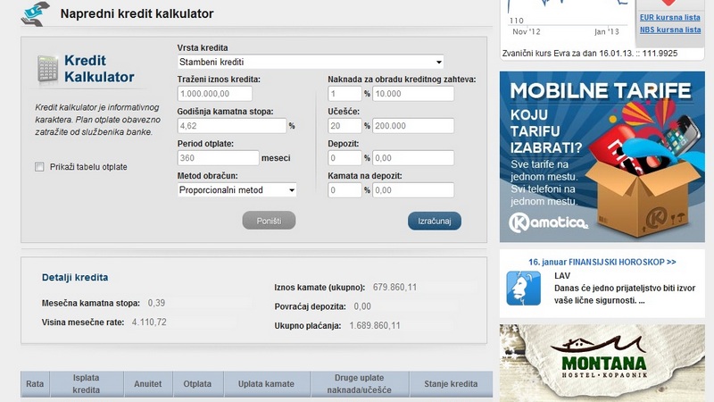Screen dimensions: 714x402
Task: Click the Depozit percent field
Action: click(x=345, y=158)
